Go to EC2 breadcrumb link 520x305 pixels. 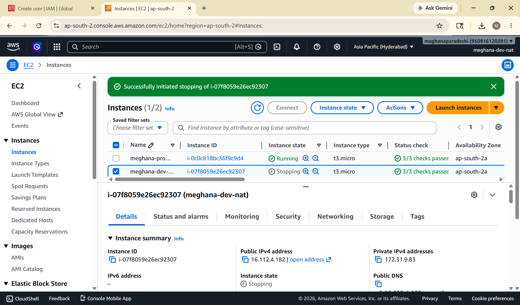28,65
